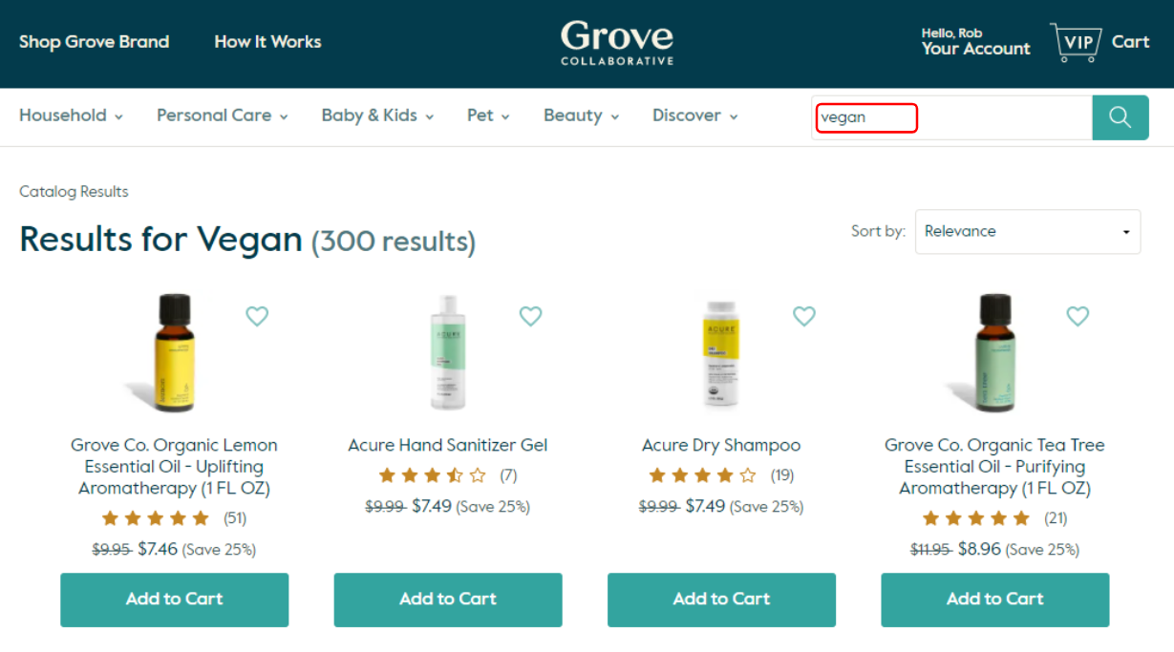Expand the Pet menu
This screenshot has height=652, width=1174.
point(489,116)
